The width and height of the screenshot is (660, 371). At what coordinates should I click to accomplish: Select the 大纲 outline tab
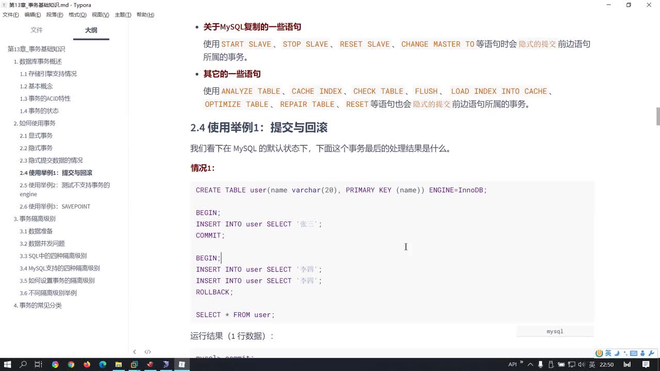point(91,30)
